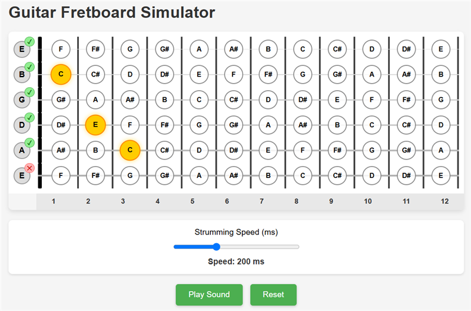Image resolution: width=471 pixels, height=311 pixels.
Task: Toggle the high E string open indicator
Action: click(29, 41)
